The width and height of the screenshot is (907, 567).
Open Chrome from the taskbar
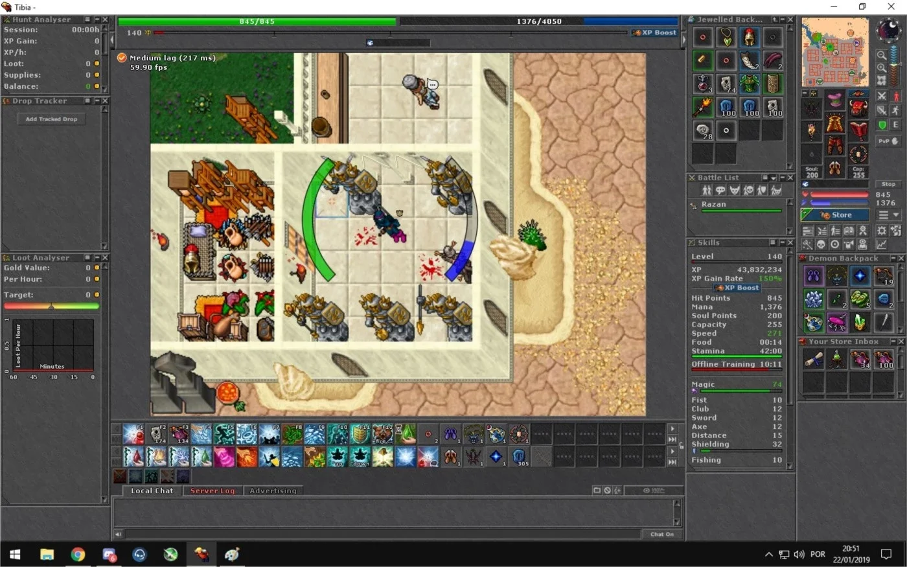[78, 555]
